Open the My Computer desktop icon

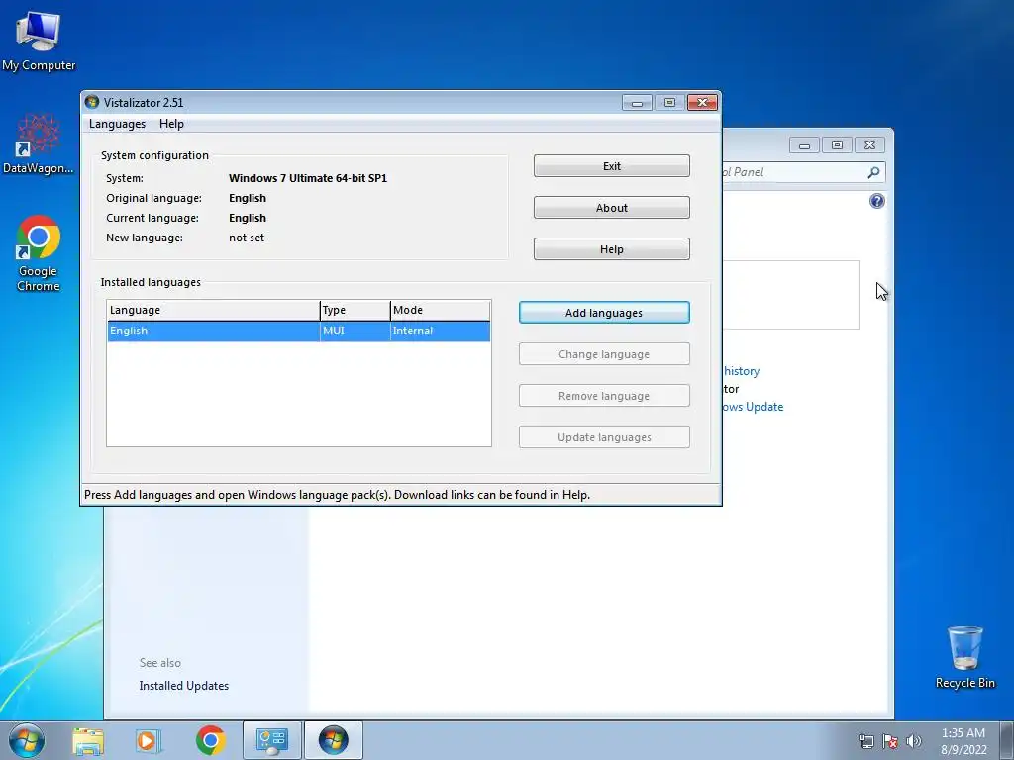pyautogui.click(x=39, y=41)
